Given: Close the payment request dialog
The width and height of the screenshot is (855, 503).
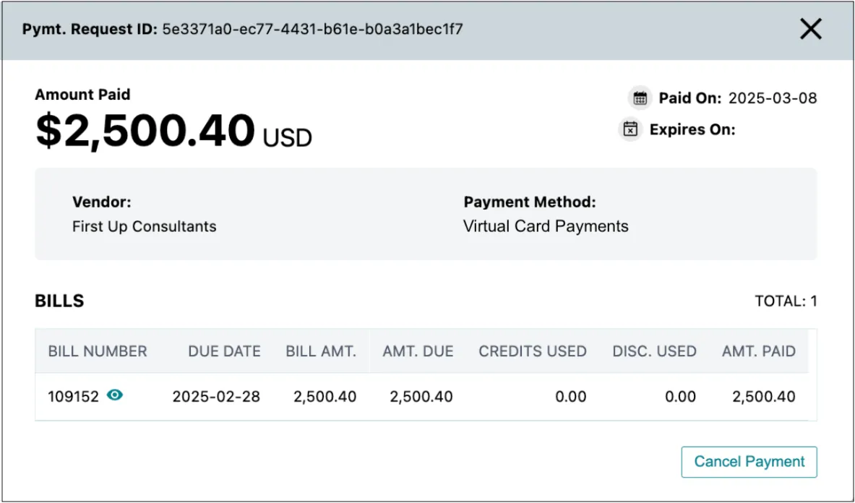Looking at the screenshot, I should click(x=810, y=29).
